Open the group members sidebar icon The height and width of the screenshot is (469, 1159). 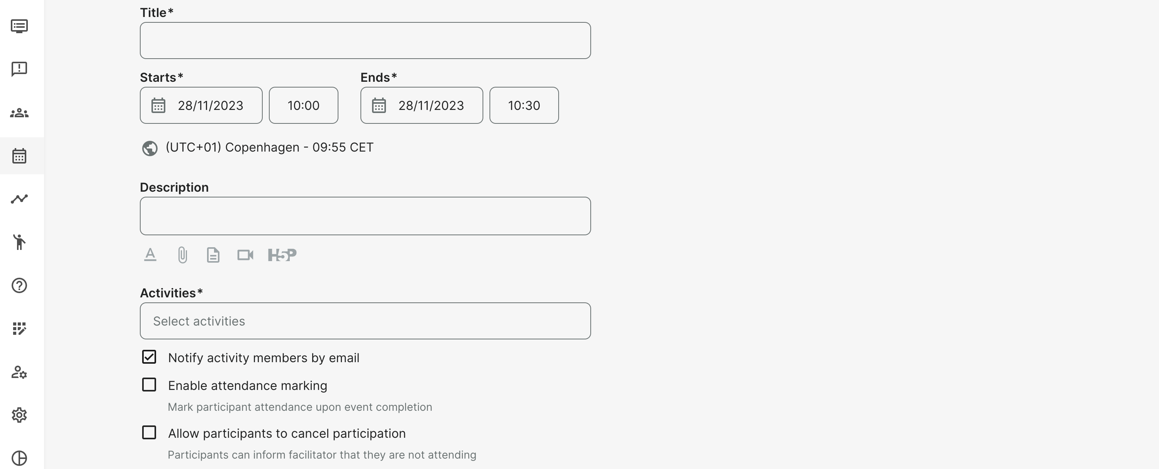[19, 113]
